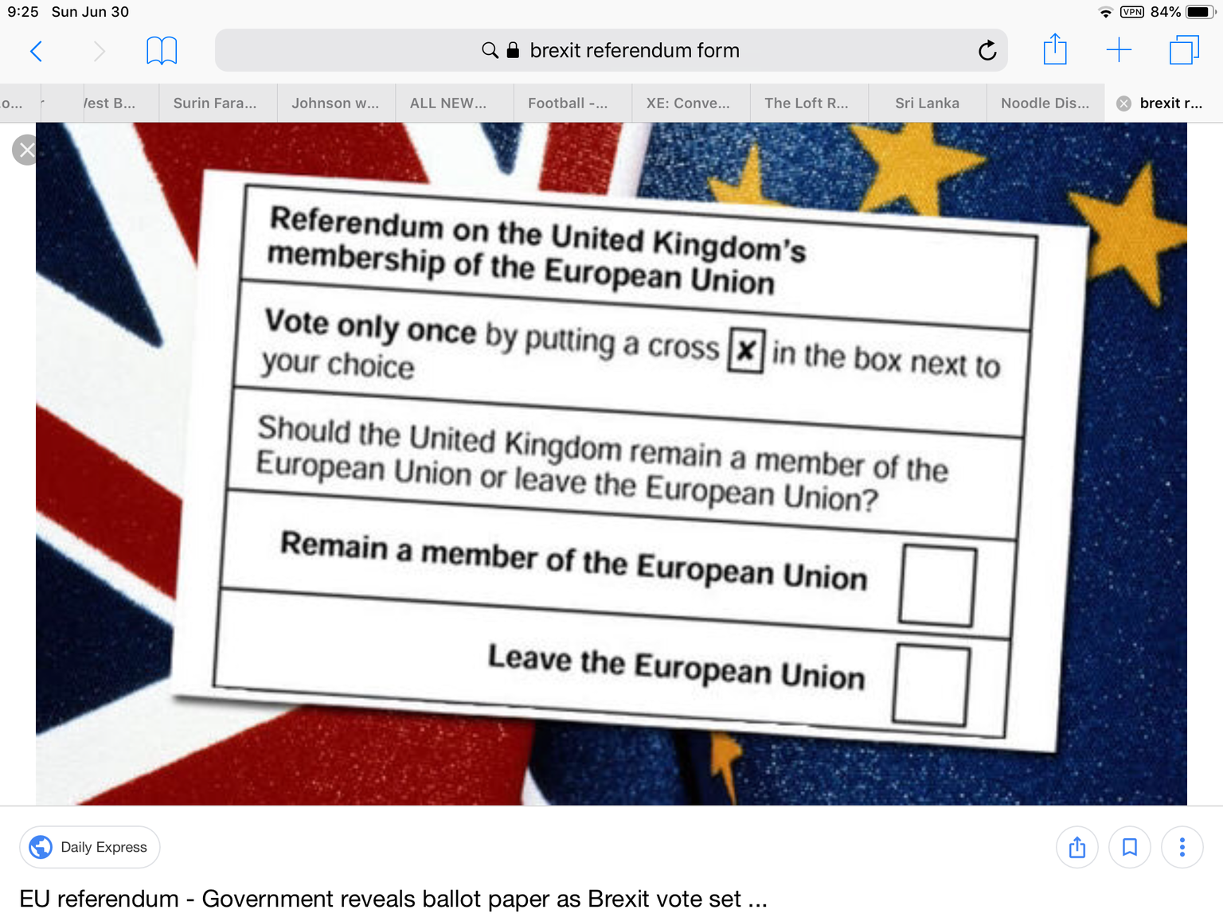Reload the page with the refresh icon
This screenshot has width=1223, height=917.
987,51
